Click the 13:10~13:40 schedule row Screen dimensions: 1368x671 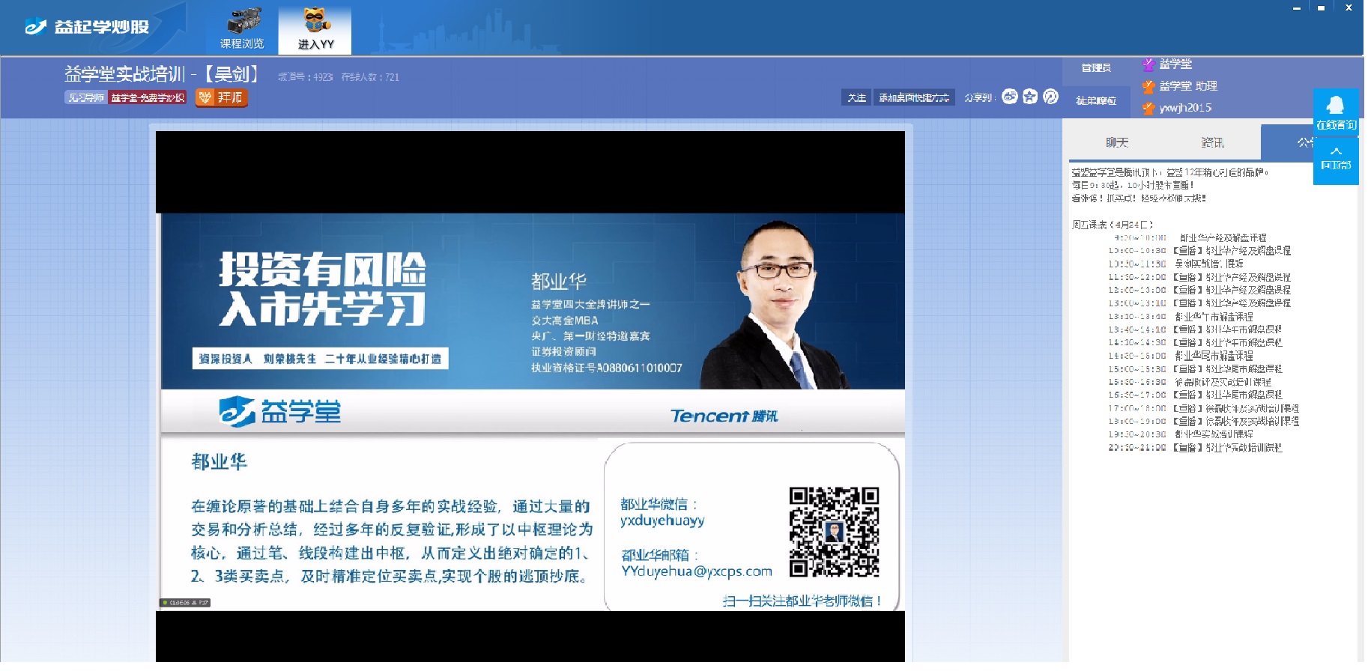1180,317
